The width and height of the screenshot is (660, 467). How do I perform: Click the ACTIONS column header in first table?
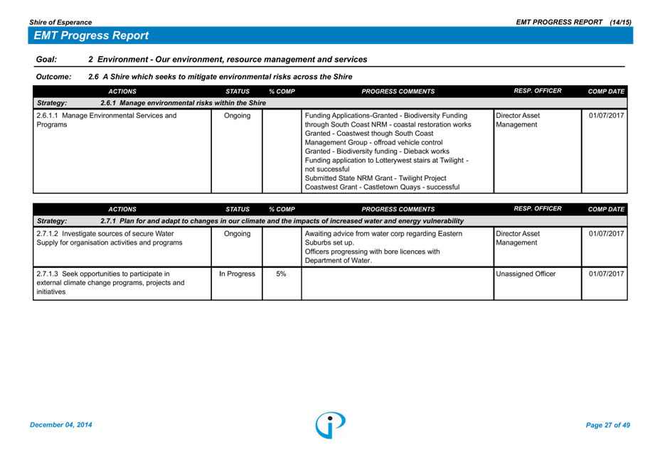point(122,92)
